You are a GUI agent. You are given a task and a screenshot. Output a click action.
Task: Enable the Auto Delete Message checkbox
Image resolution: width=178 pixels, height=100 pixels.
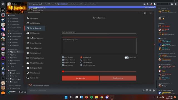(x=81, y=65)
